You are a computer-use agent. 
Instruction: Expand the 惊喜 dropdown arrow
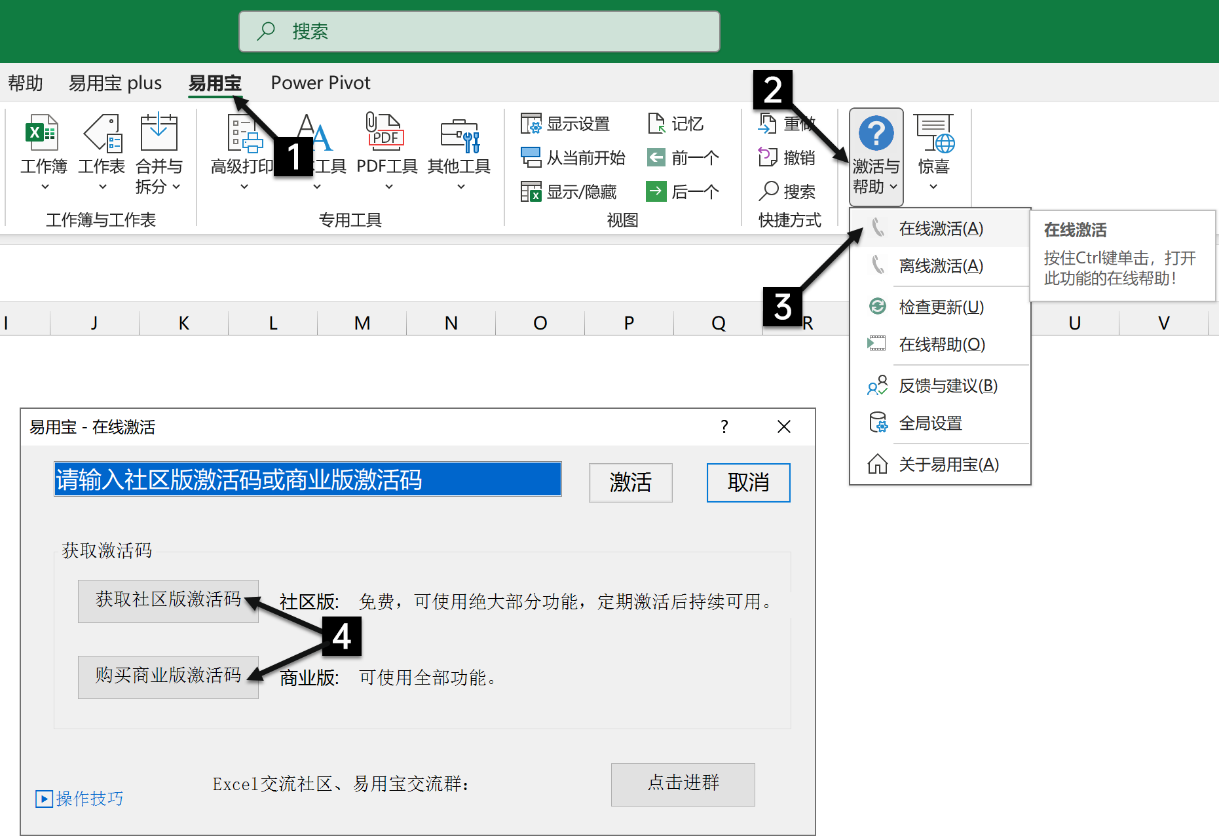(933, 187)
